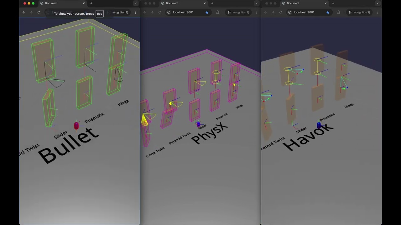Click the back arrow in the Bullet window
401x225 pixels.
pyautogui.click(x=24, y=12)
